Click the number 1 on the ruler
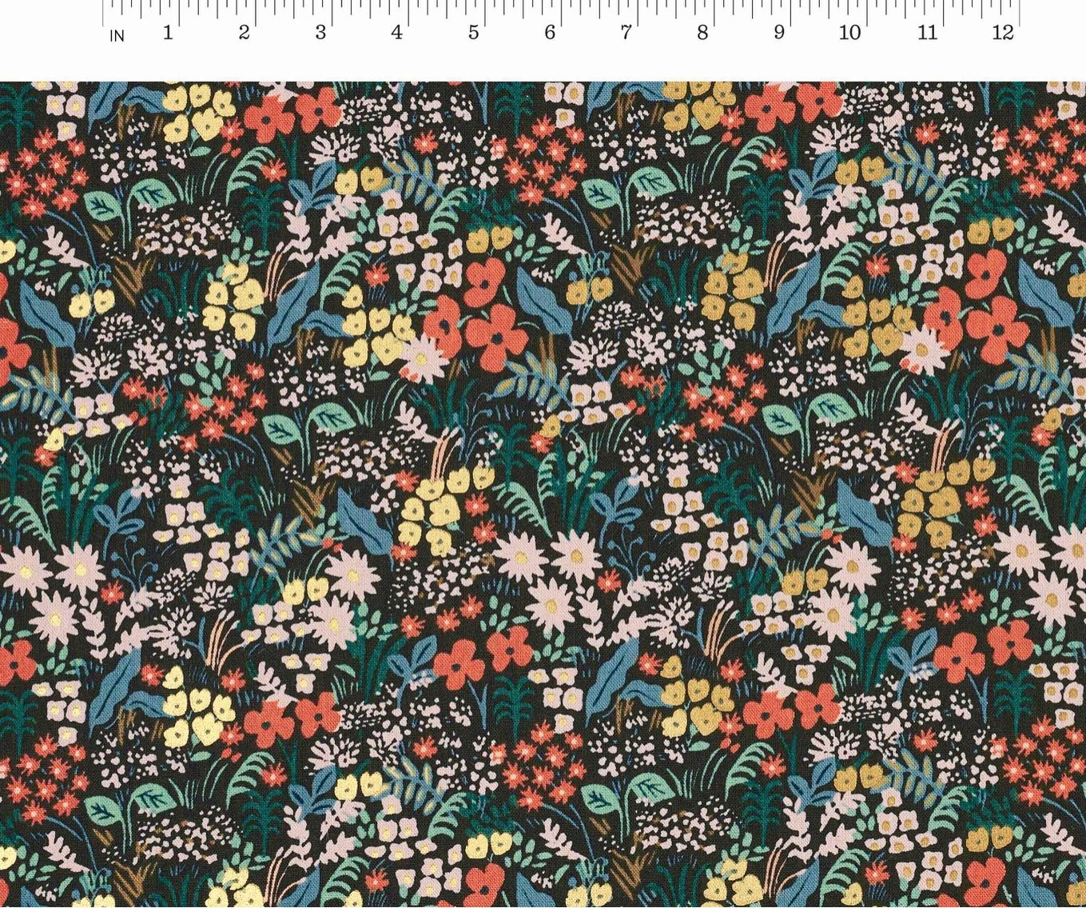 168,33
